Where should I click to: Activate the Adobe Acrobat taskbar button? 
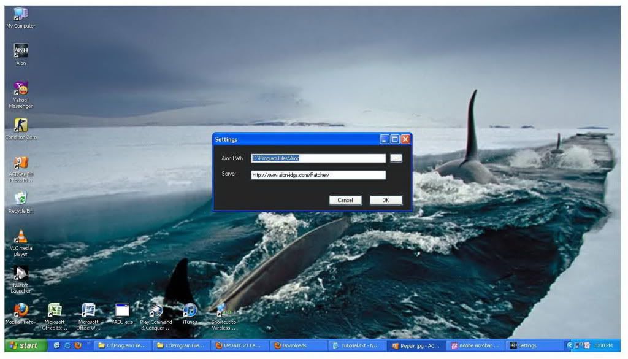475,345
